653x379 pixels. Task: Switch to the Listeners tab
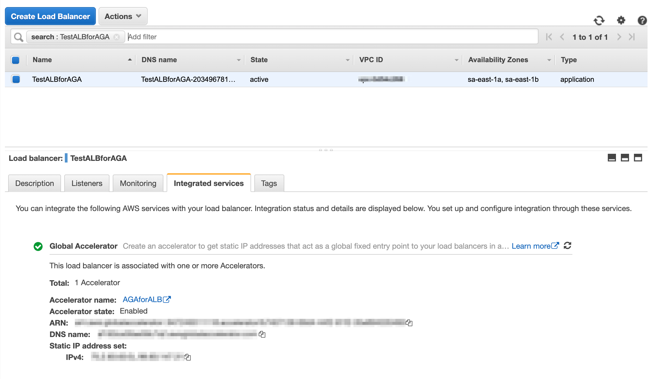87,183
